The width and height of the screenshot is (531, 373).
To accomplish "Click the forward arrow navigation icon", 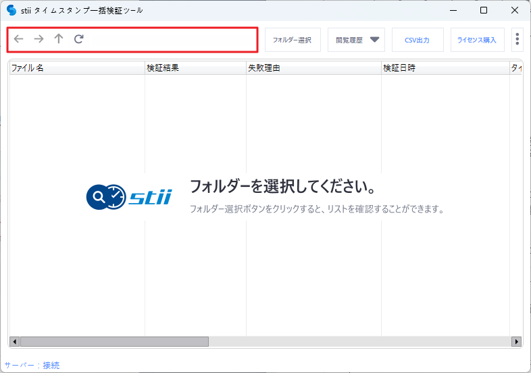I will [39, 39].
